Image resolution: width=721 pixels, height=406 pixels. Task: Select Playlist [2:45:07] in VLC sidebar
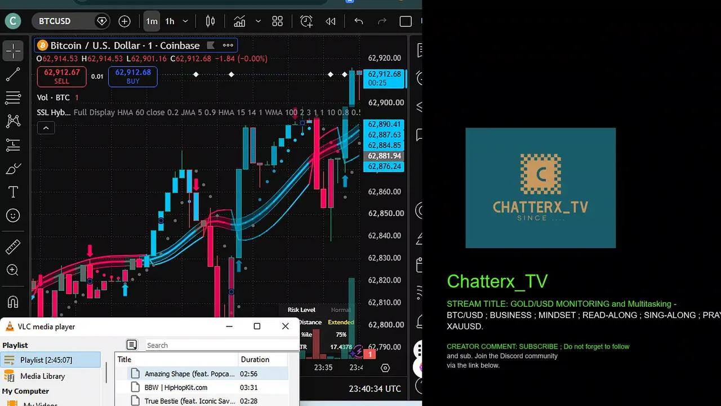(51, 360)
